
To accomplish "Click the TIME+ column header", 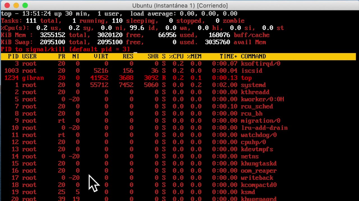I will point(228,56).
